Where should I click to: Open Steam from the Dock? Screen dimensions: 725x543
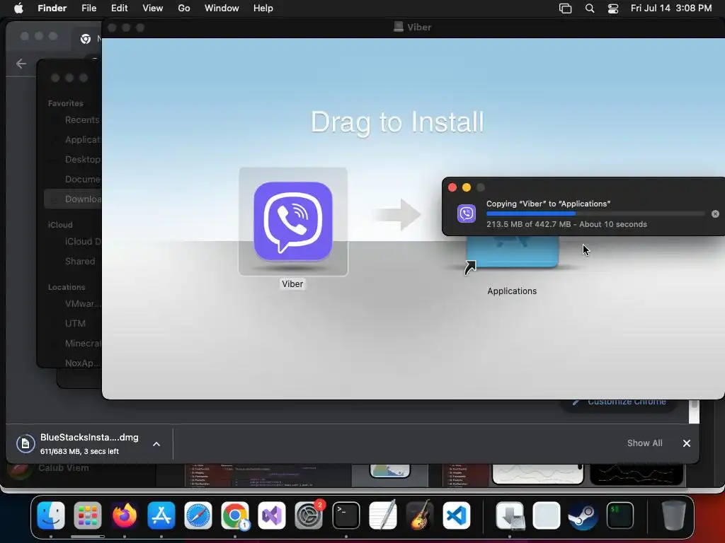(x=583, y=515)
